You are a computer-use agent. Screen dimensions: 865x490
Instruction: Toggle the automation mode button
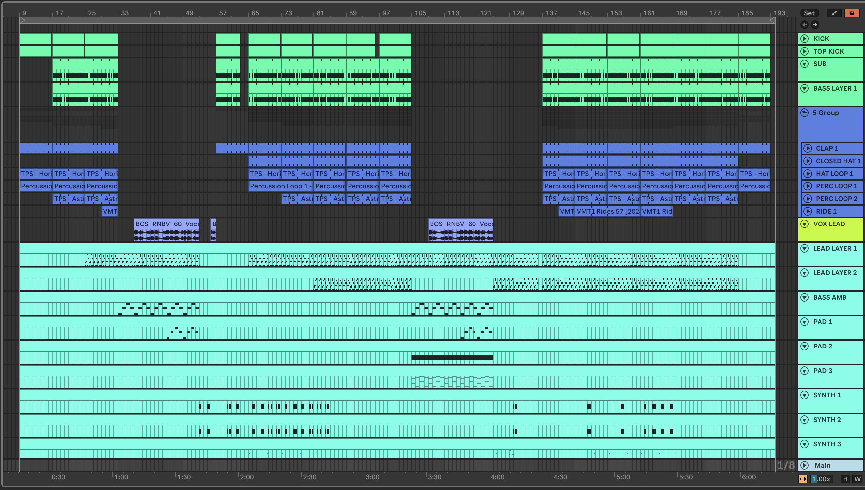[834, 13]
